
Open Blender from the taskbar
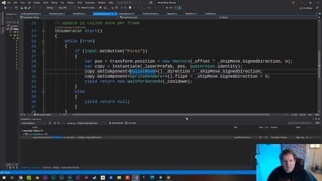tap(37, 177)
